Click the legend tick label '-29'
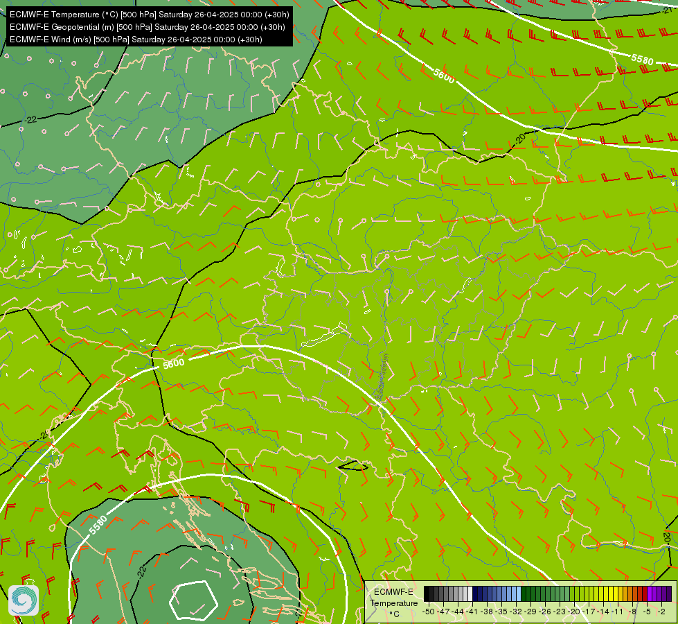 pos(530,612)
